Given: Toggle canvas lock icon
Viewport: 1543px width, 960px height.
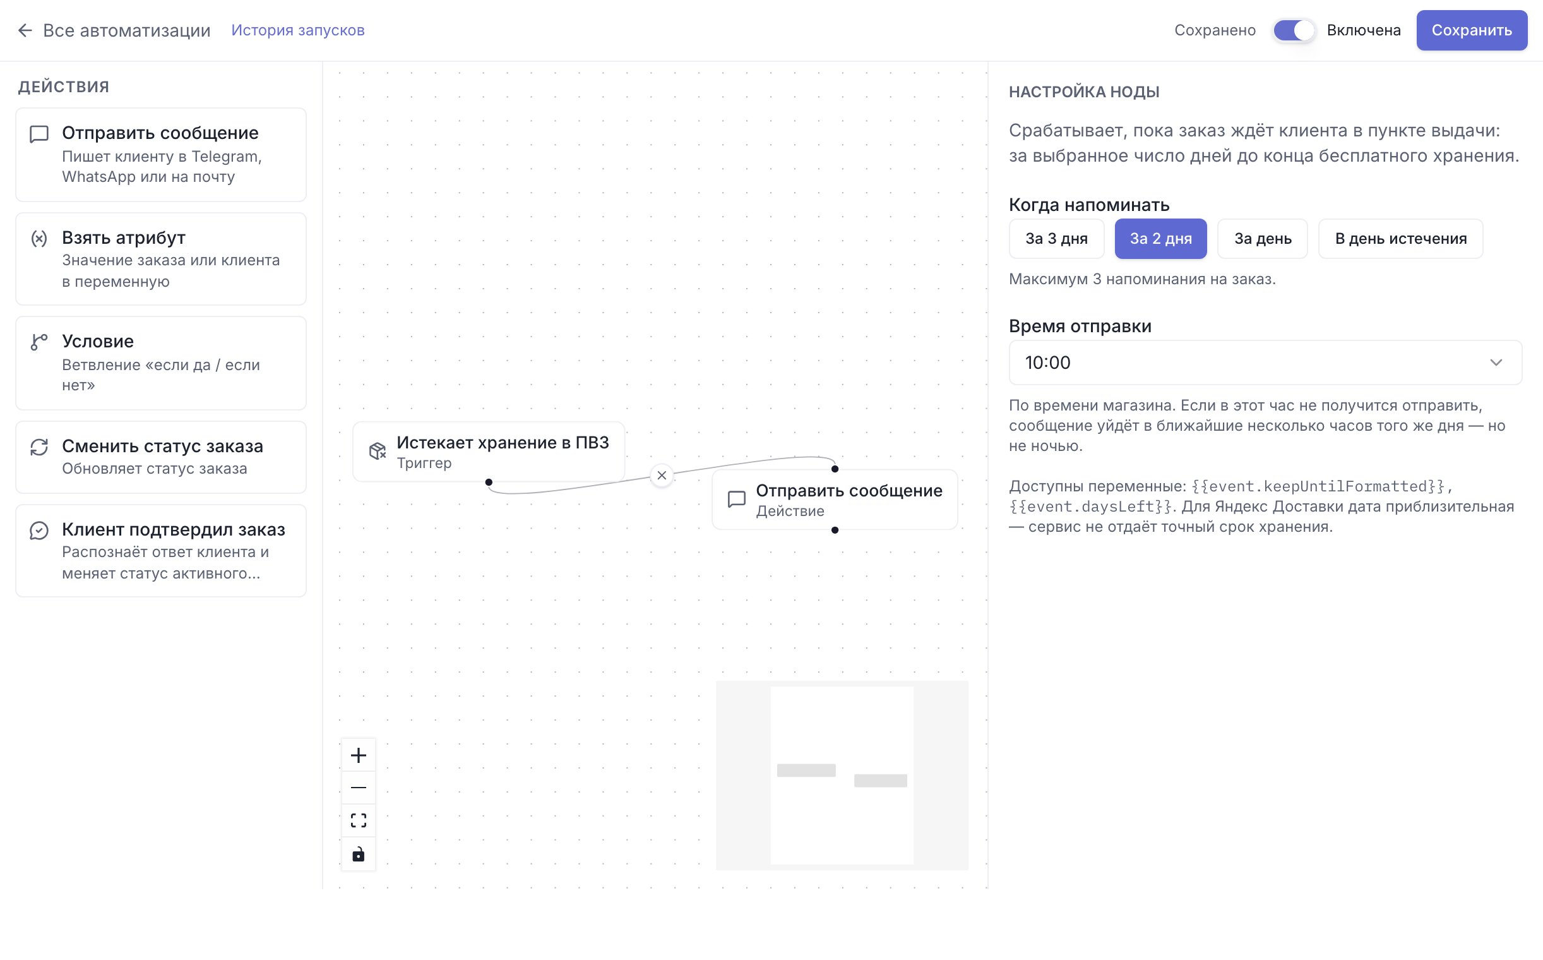Looking at the screenshot, I should coord(359,854).
